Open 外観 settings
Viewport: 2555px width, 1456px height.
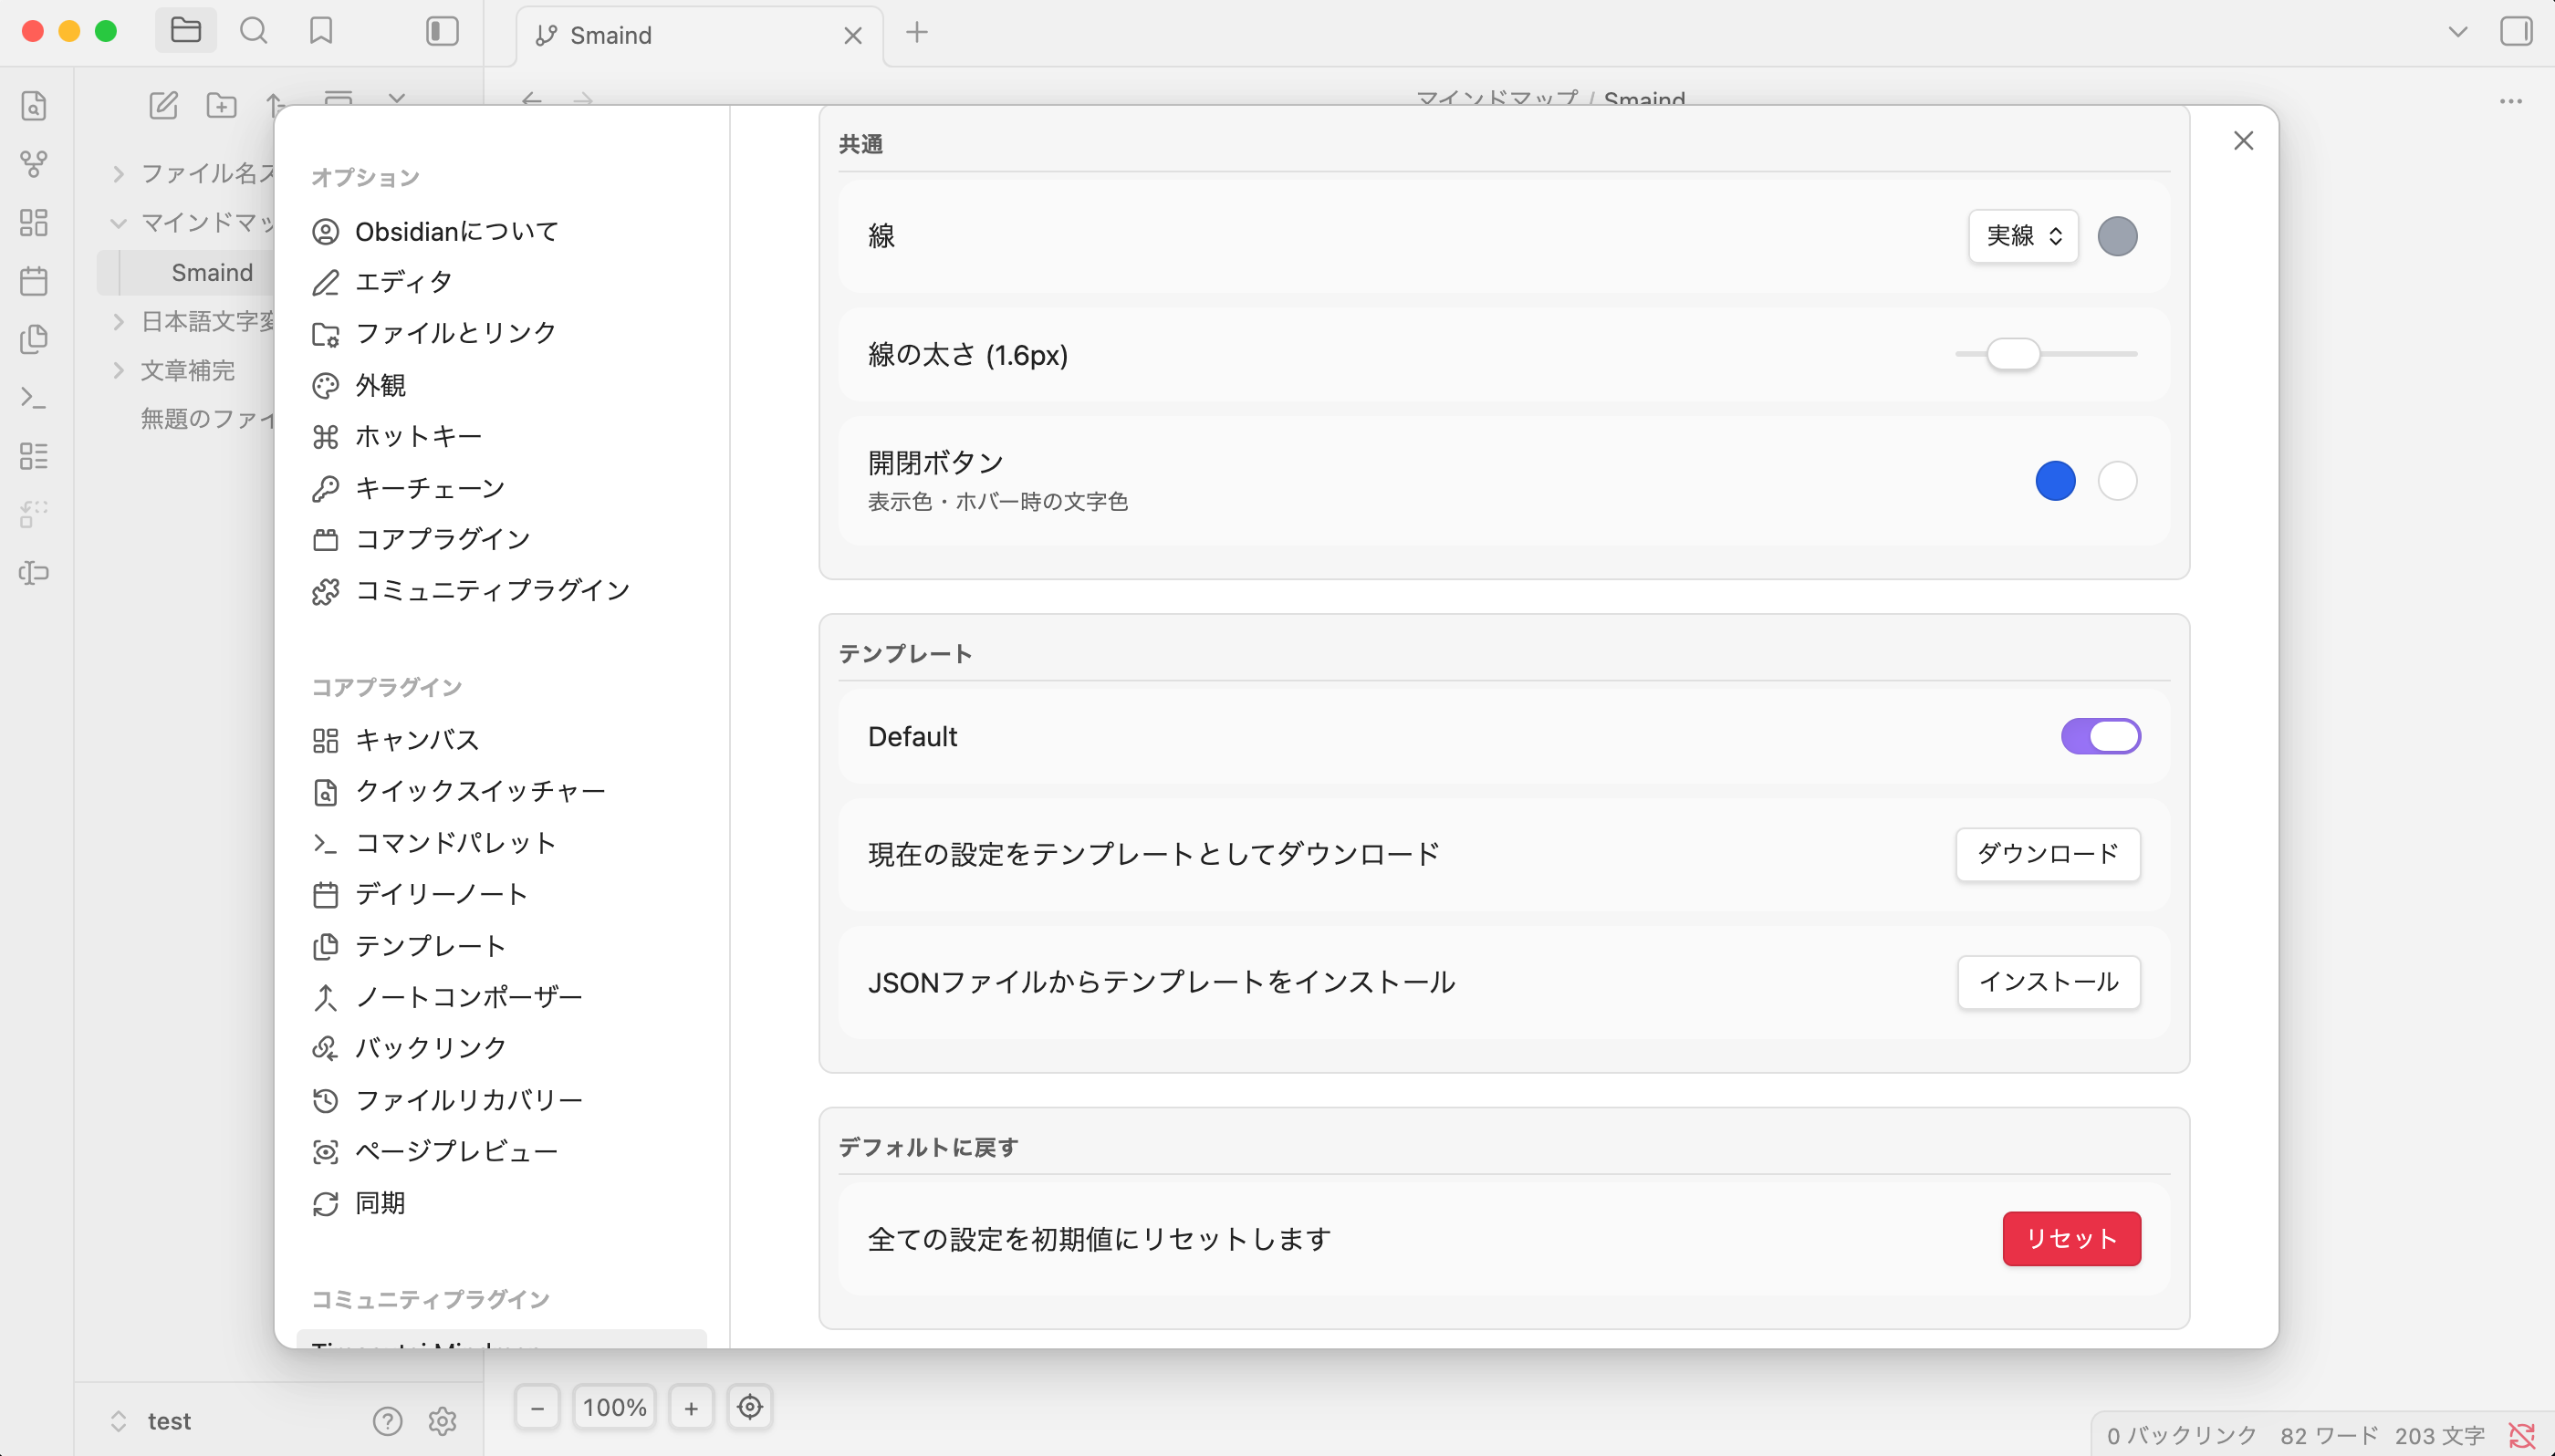500,386
